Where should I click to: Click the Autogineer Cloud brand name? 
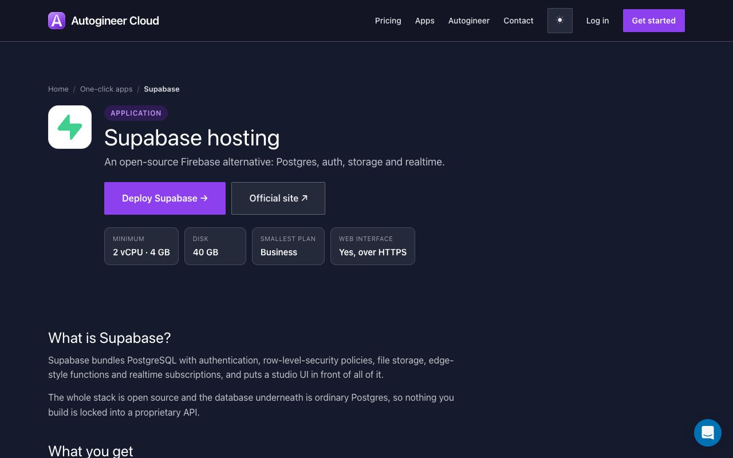(115, 21)
